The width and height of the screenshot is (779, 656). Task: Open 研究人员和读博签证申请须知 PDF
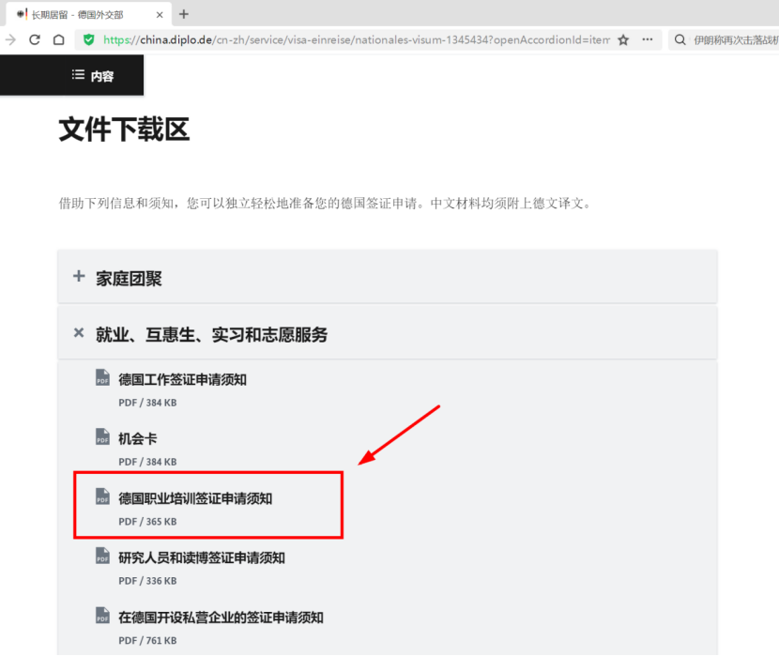click(201, 557)
